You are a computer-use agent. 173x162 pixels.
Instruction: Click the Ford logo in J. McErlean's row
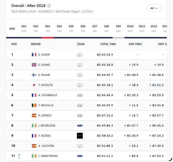(x=80, y=126)
